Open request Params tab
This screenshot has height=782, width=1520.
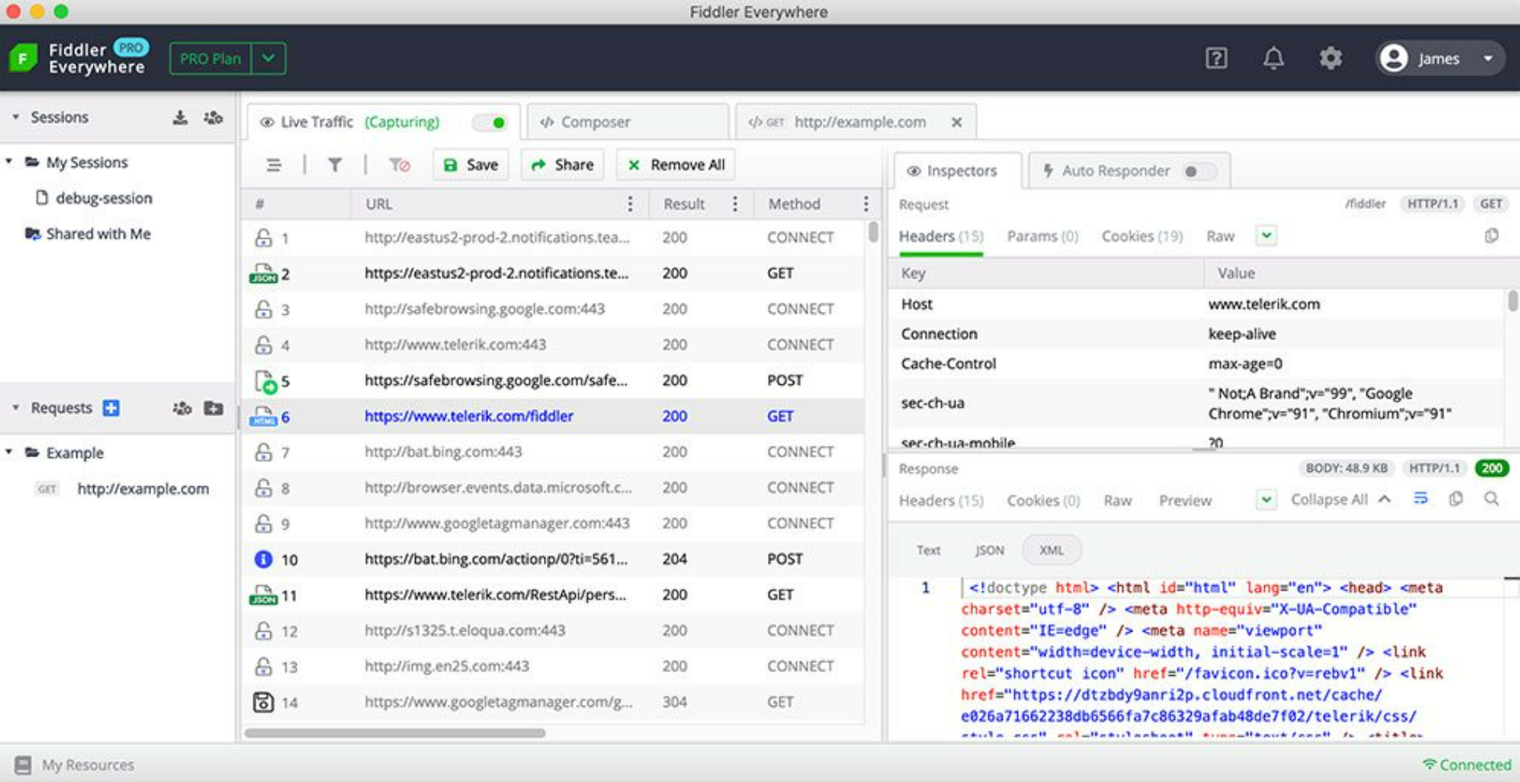(1042, 236)
